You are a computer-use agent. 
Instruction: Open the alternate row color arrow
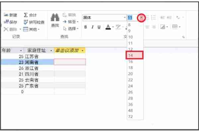tap(167, 27)
